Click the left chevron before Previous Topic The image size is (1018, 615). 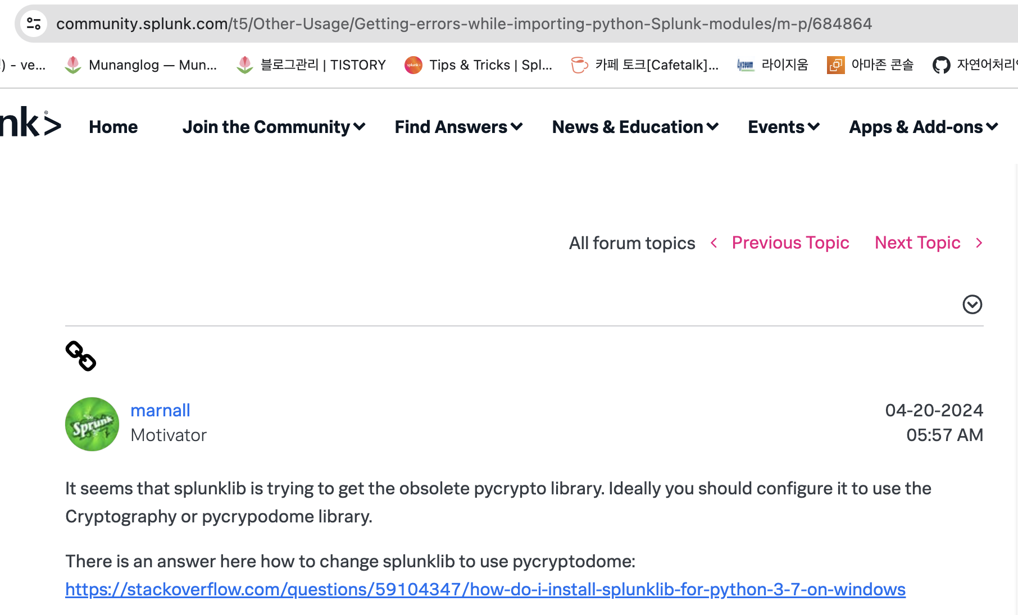(x=714, y=243)
